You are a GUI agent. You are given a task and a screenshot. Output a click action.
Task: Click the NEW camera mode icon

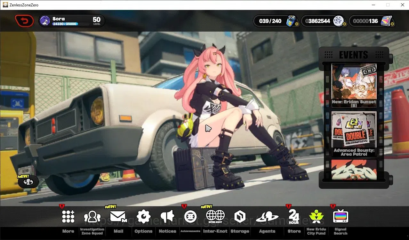28,182
